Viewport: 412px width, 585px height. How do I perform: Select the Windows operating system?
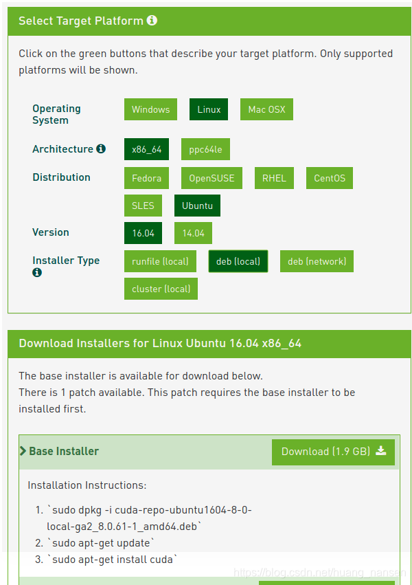pyautogui.click(x=150, y=109)
